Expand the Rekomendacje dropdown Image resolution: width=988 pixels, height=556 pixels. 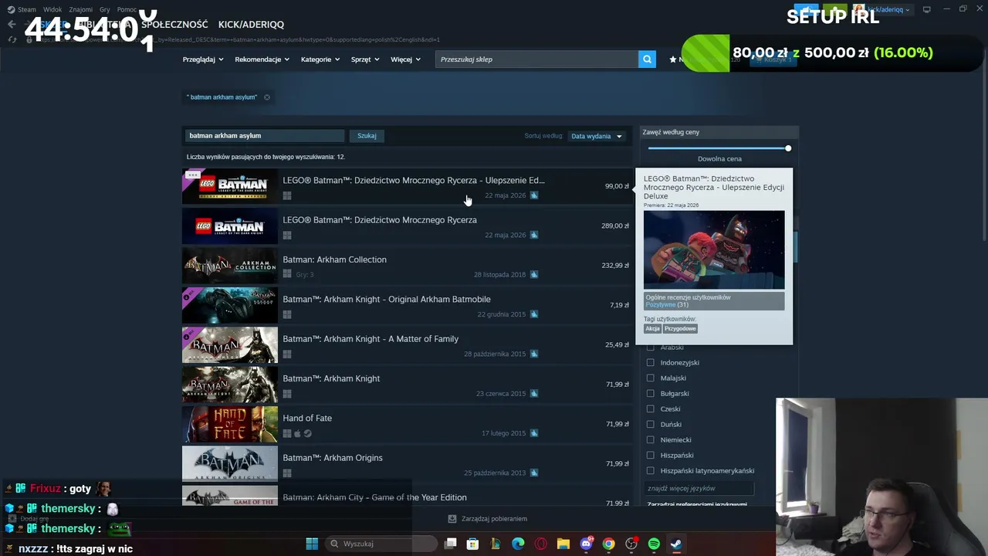point(262,59)
